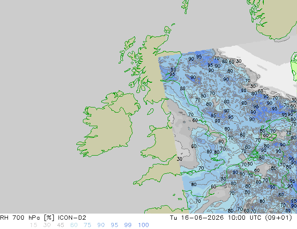Select legend value 30 in bottom color scale
Image resolution: width=297 pixels, height=229 pixels.
[x=47, y=225]
